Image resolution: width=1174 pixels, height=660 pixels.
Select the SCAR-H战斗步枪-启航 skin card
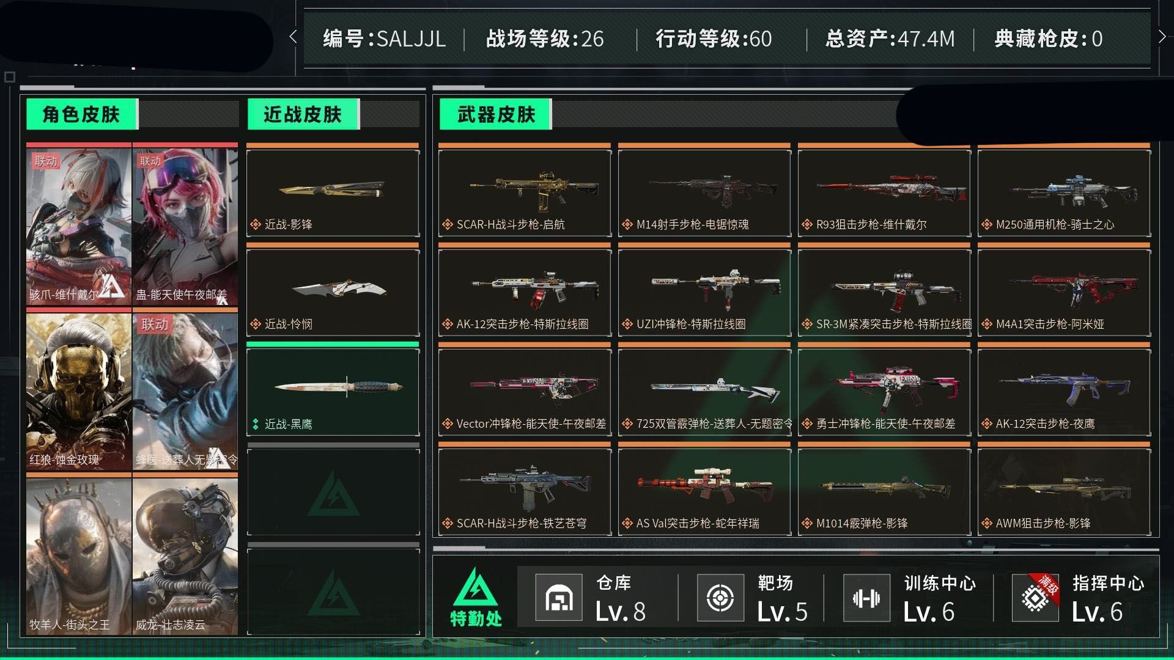[525, 193]
